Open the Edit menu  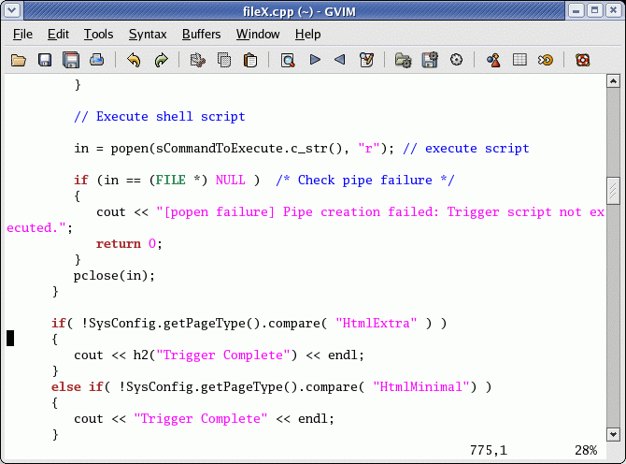click(x=58, y=35)
